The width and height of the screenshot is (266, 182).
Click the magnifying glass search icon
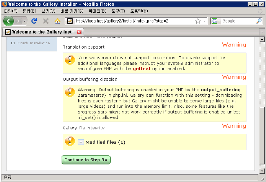[259, 21]
